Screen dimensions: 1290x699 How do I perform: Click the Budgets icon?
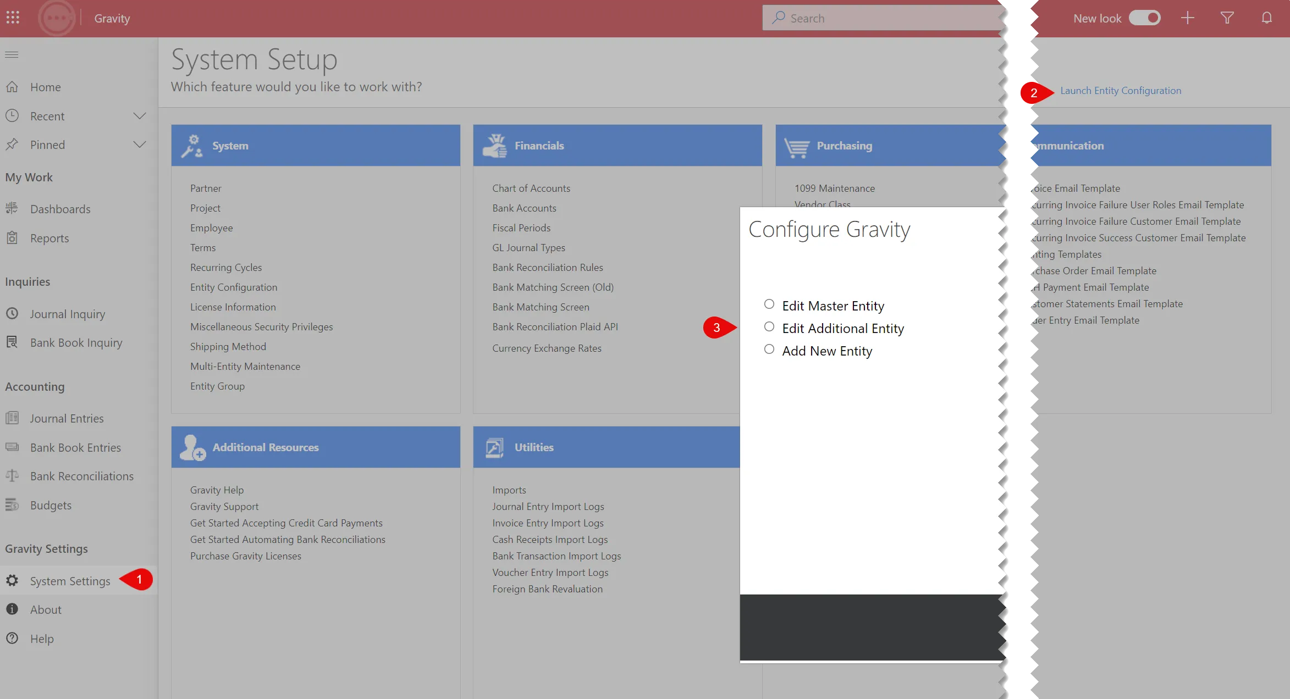12,505
